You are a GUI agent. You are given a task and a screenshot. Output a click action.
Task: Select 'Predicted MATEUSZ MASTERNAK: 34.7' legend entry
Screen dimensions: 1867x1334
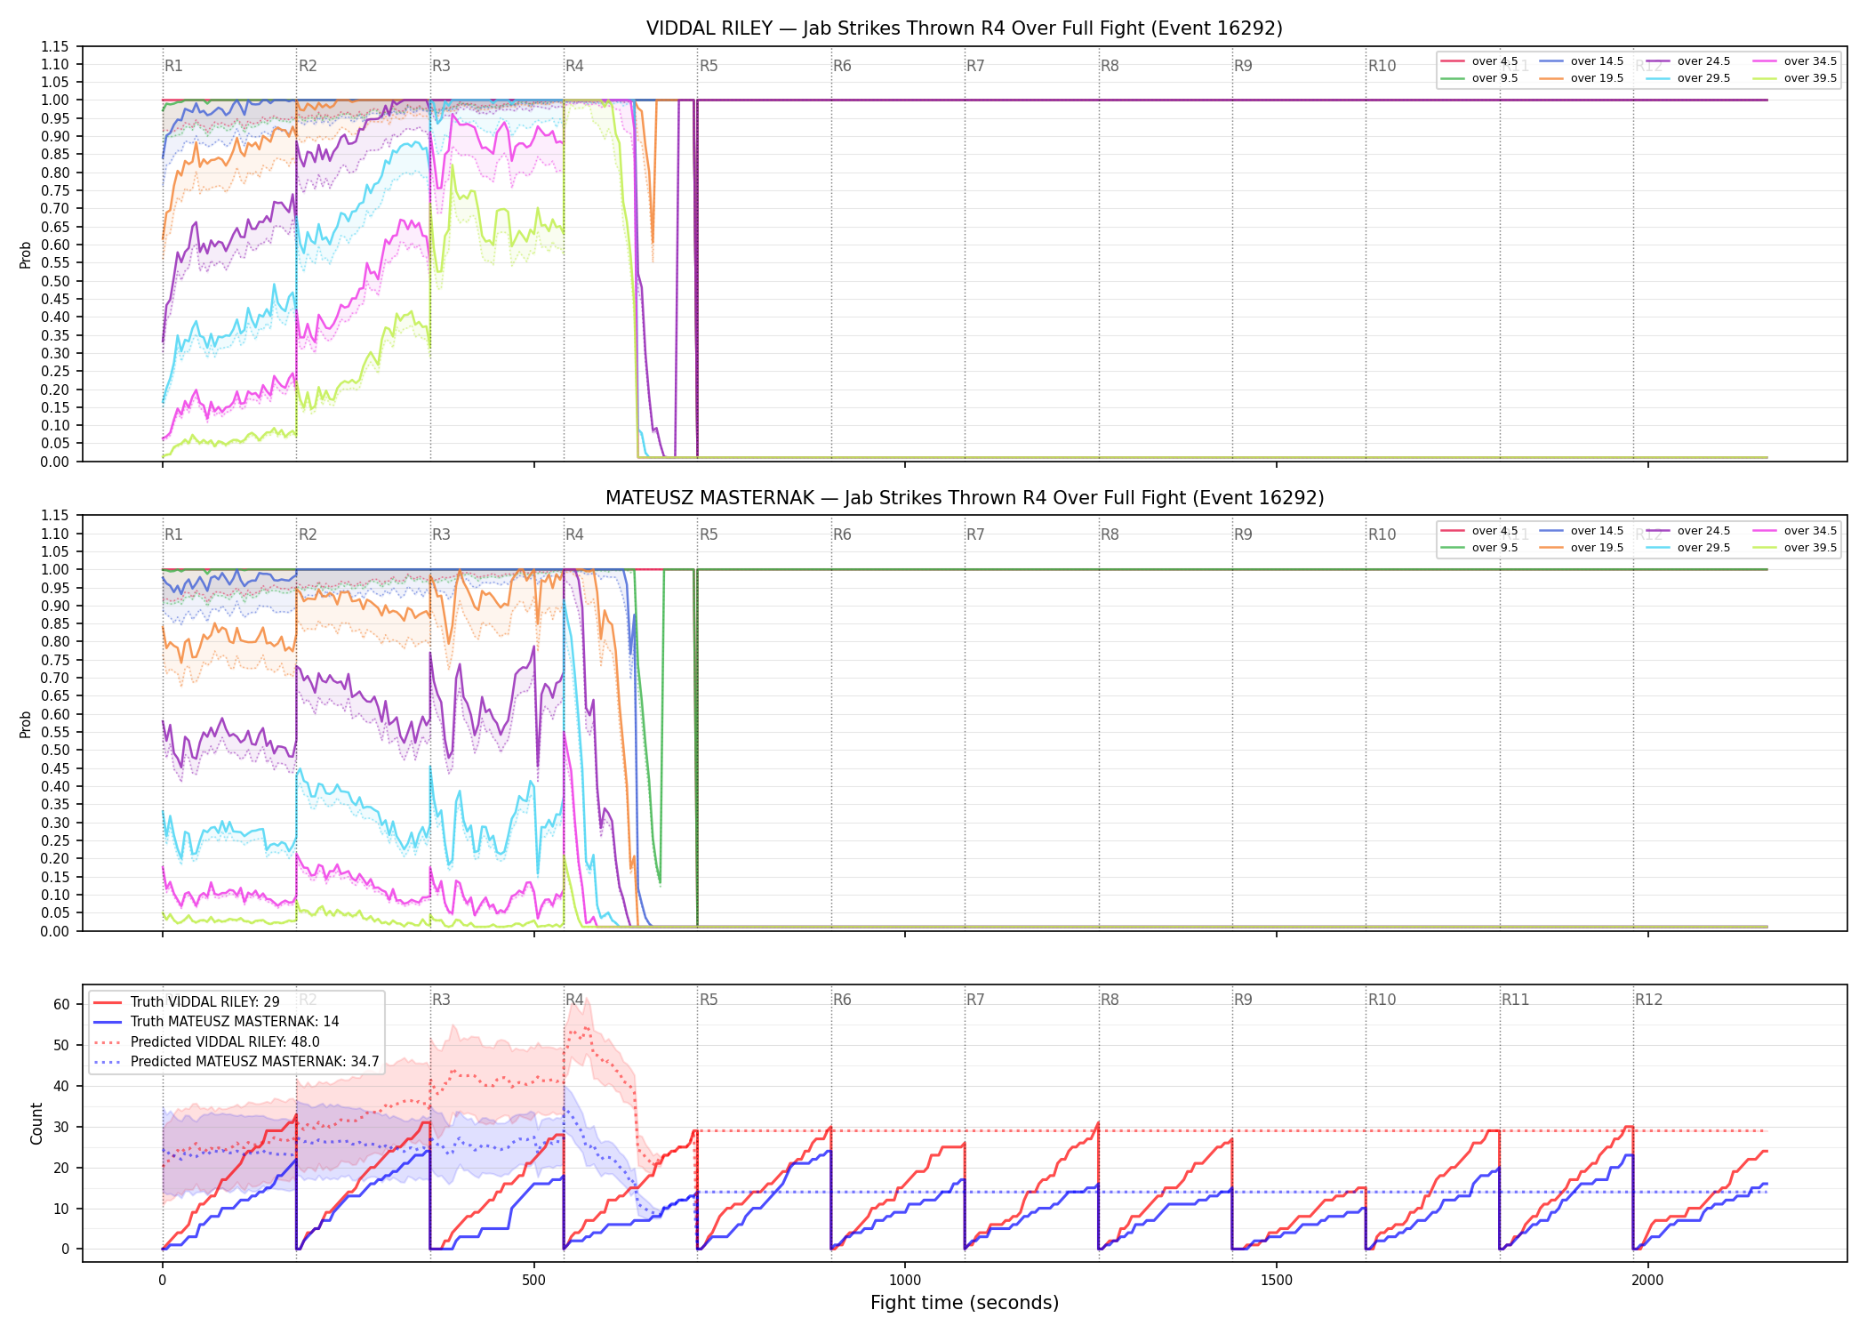tap(236, 1062)
